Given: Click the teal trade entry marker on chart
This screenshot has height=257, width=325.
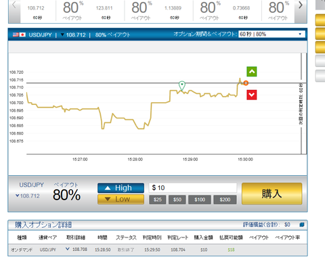Looking at the screenshot, I should 182,85.
